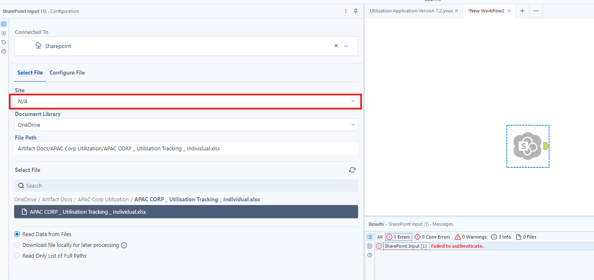Click the messages list icon in Results panel
Screen dimensions: 594x280
[x=370, y=237]
